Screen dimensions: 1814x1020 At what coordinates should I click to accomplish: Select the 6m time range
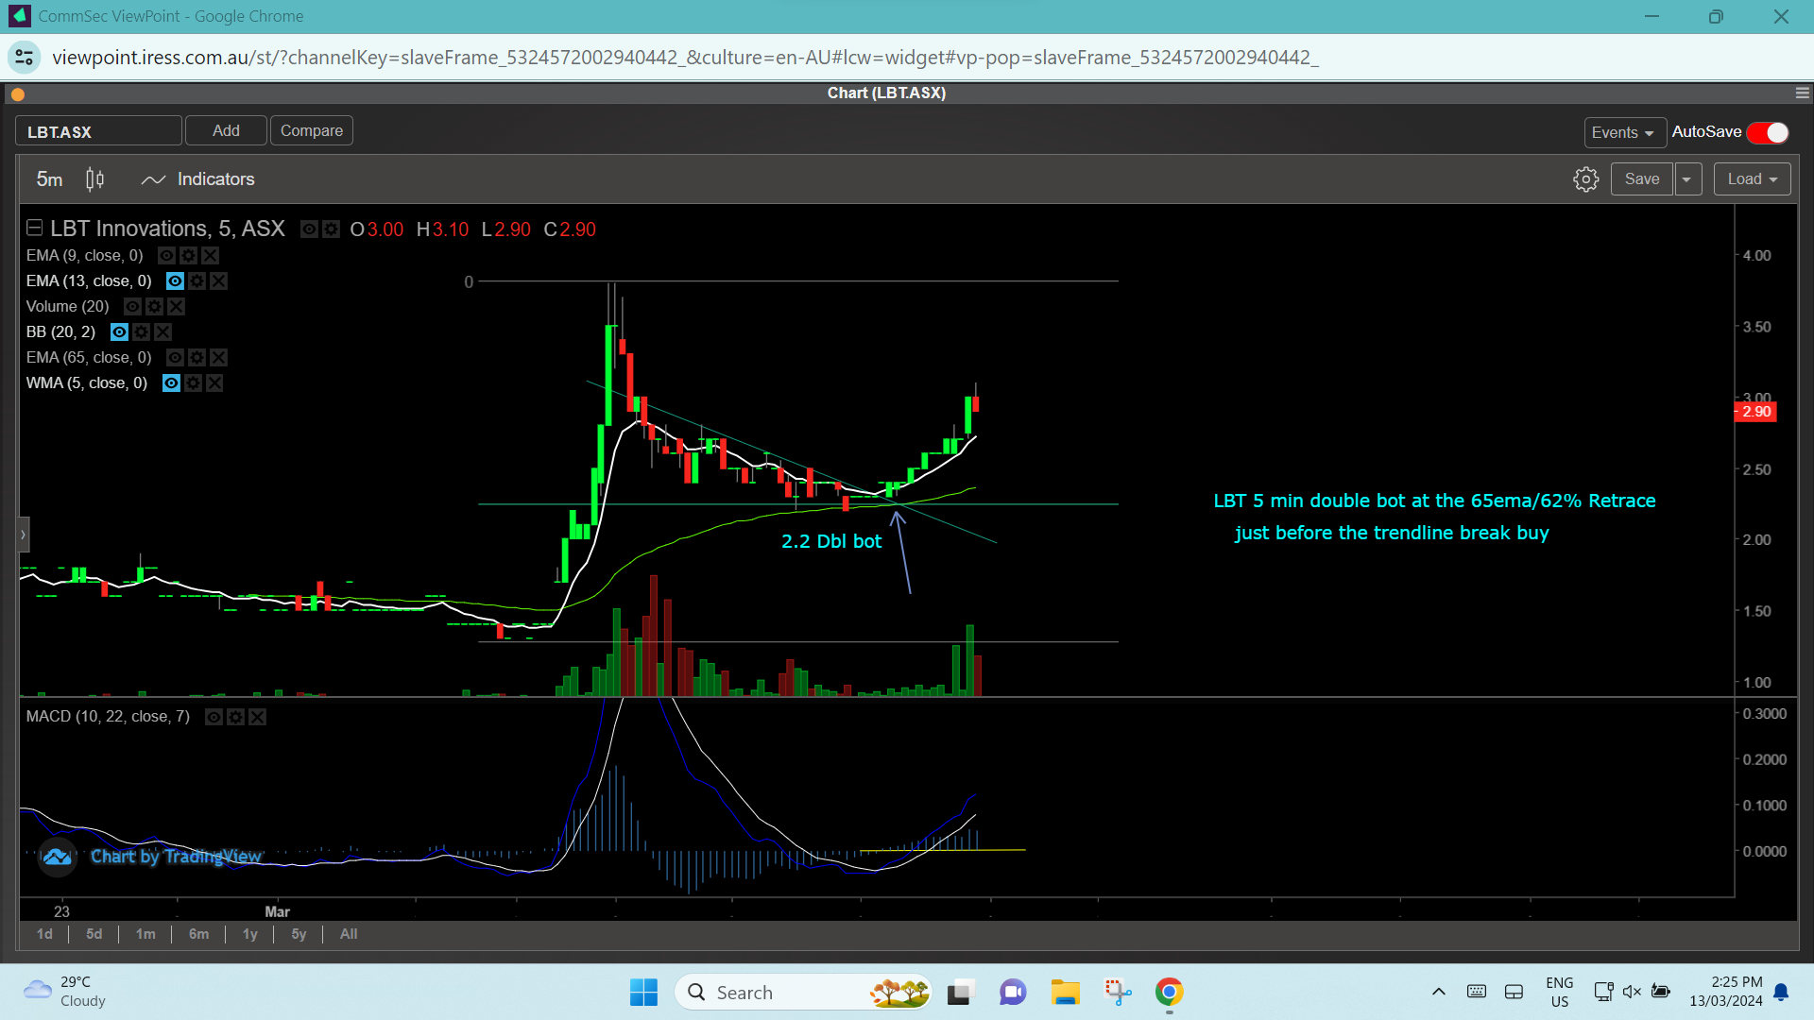coord(198,934)
